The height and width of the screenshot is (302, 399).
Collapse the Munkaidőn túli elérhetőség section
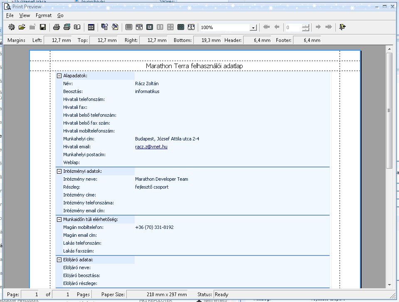tap(59, 219)
